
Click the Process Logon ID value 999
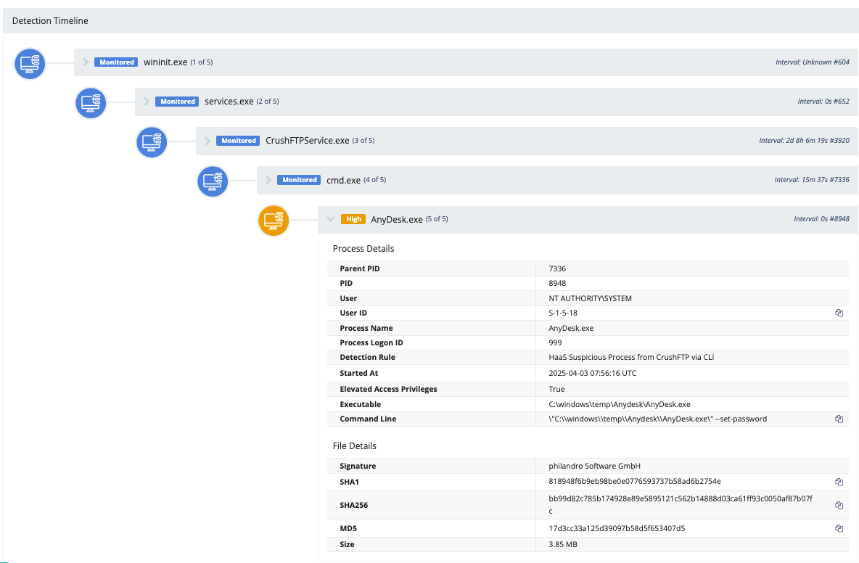(555, 342)
